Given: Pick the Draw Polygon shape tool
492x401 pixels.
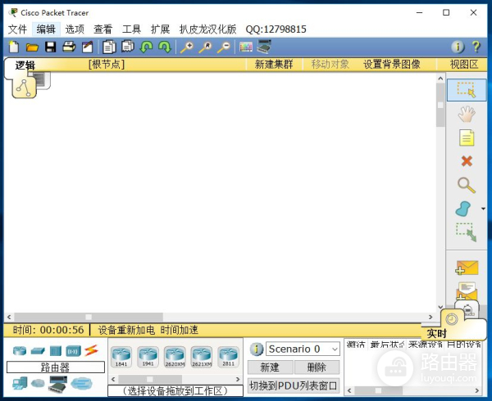Looking at the screenshot, I should 463,209.
